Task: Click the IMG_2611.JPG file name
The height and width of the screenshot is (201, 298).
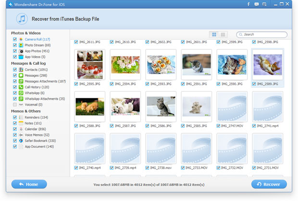Action: 89,42
